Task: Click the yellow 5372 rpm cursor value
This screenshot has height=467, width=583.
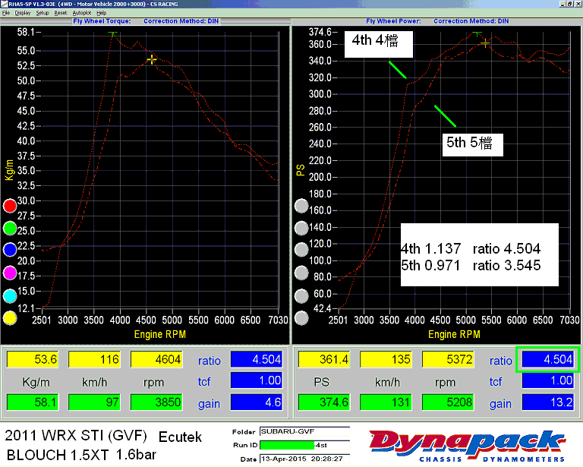Action: coord(448,359)
